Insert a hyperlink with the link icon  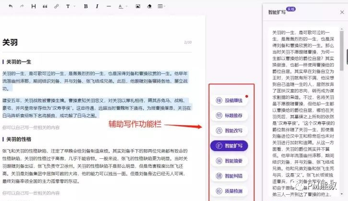point(57,6)
